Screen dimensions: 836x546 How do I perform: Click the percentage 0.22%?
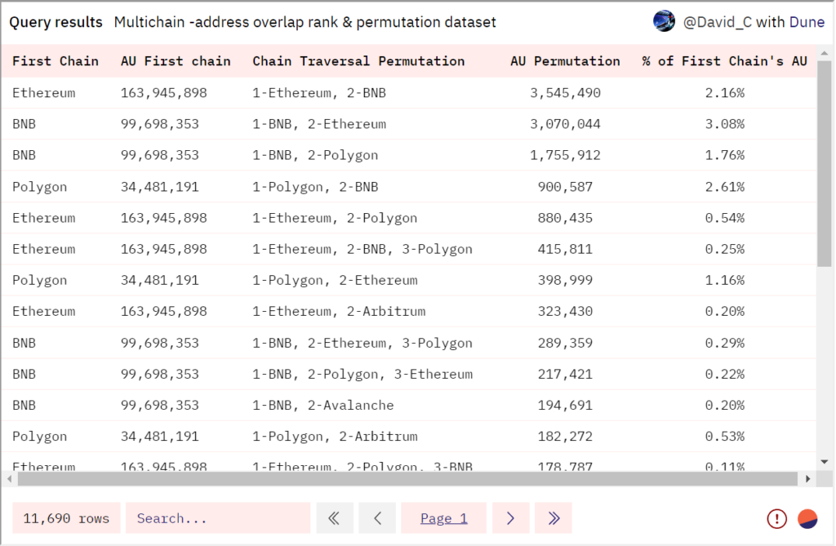pos(725,375)
